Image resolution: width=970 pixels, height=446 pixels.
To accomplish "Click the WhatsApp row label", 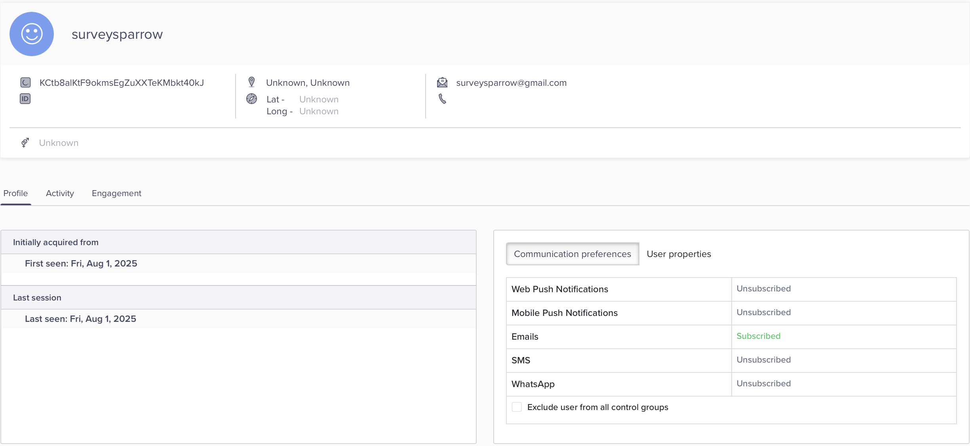I will point(533,384).
